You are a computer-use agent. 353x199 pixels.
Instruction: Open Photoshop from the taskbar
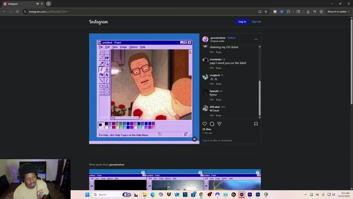point(258,195)
